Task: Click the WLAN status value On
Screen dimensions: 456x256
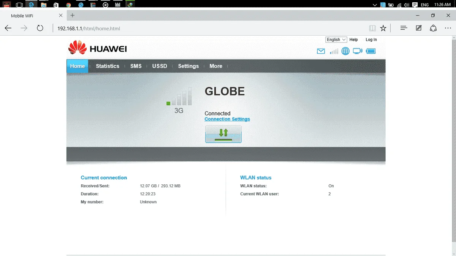Action: pyautogui.click(x=331, y=186)
